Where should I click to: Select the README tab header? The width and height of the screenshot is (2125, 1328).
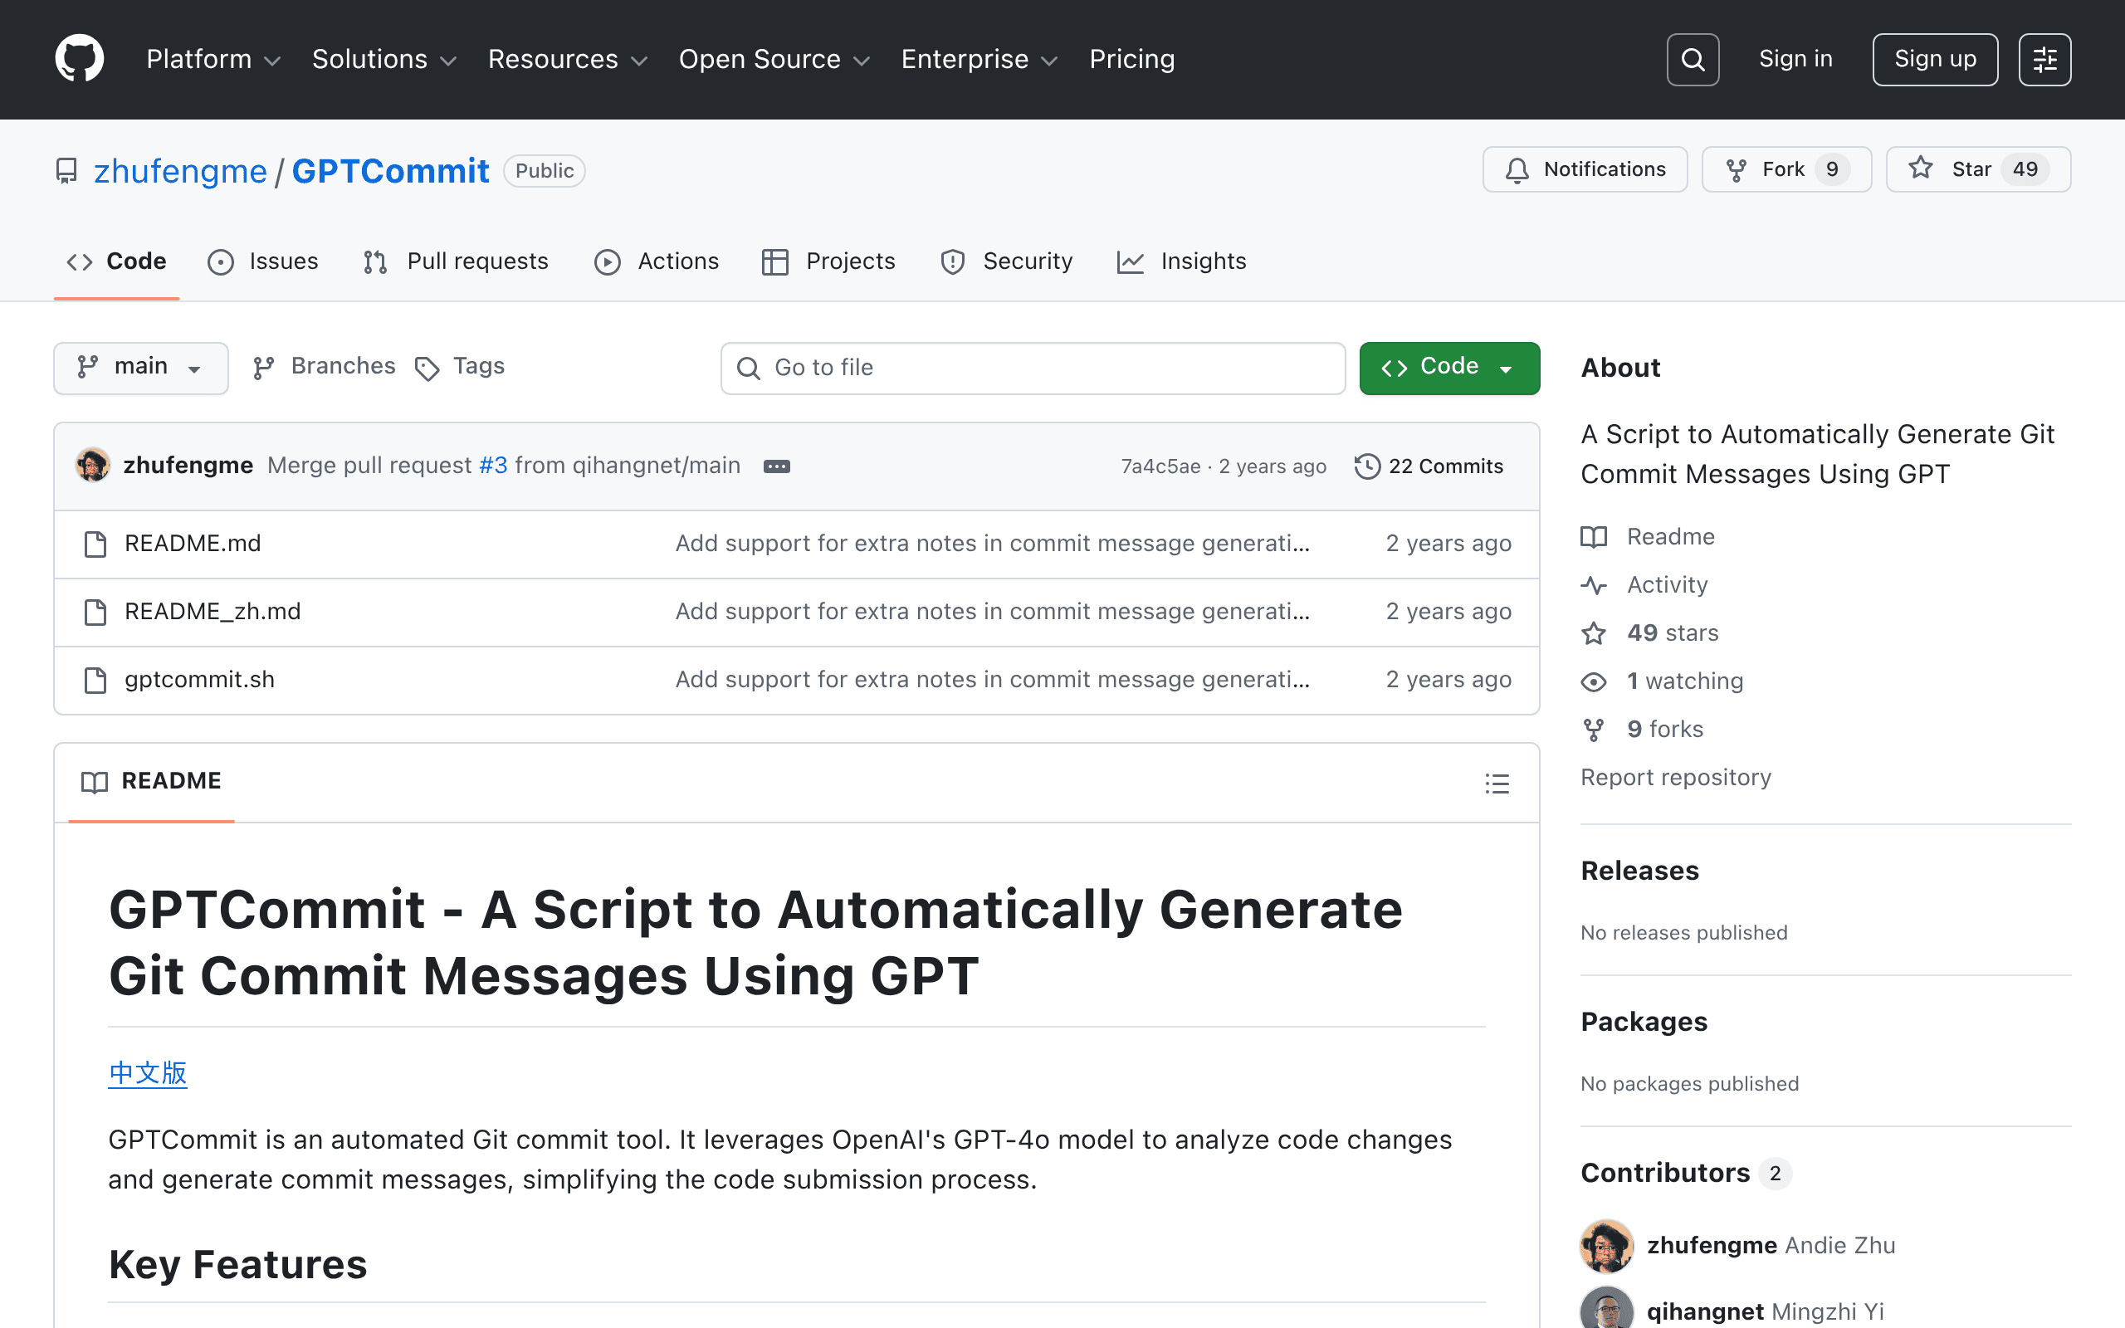pos(151,782)
